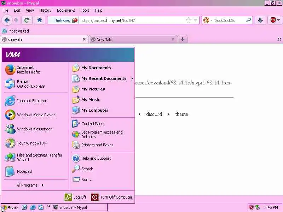Switch to the snowbin tab
283x212 pixels.
coord(43,40)
